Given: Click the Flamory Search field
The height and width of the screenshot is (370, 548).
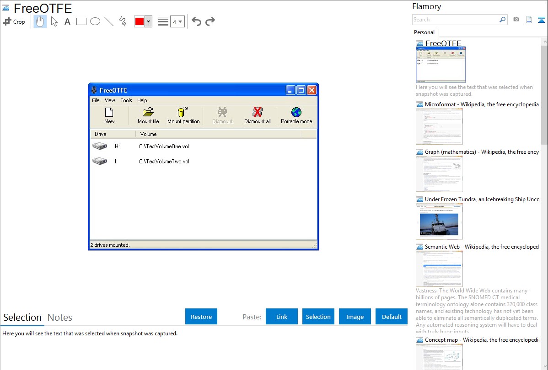Looking at the screenshot, I should (x=456, y=20).
